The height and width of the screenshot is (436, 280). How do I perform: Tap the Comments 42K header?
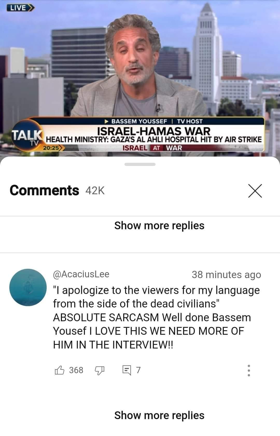point(57,190)
